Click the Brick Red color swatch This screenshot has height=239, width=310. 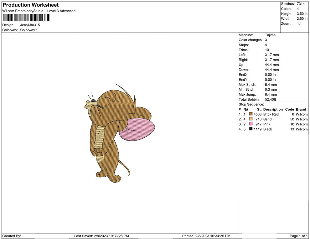click(251, 114)
